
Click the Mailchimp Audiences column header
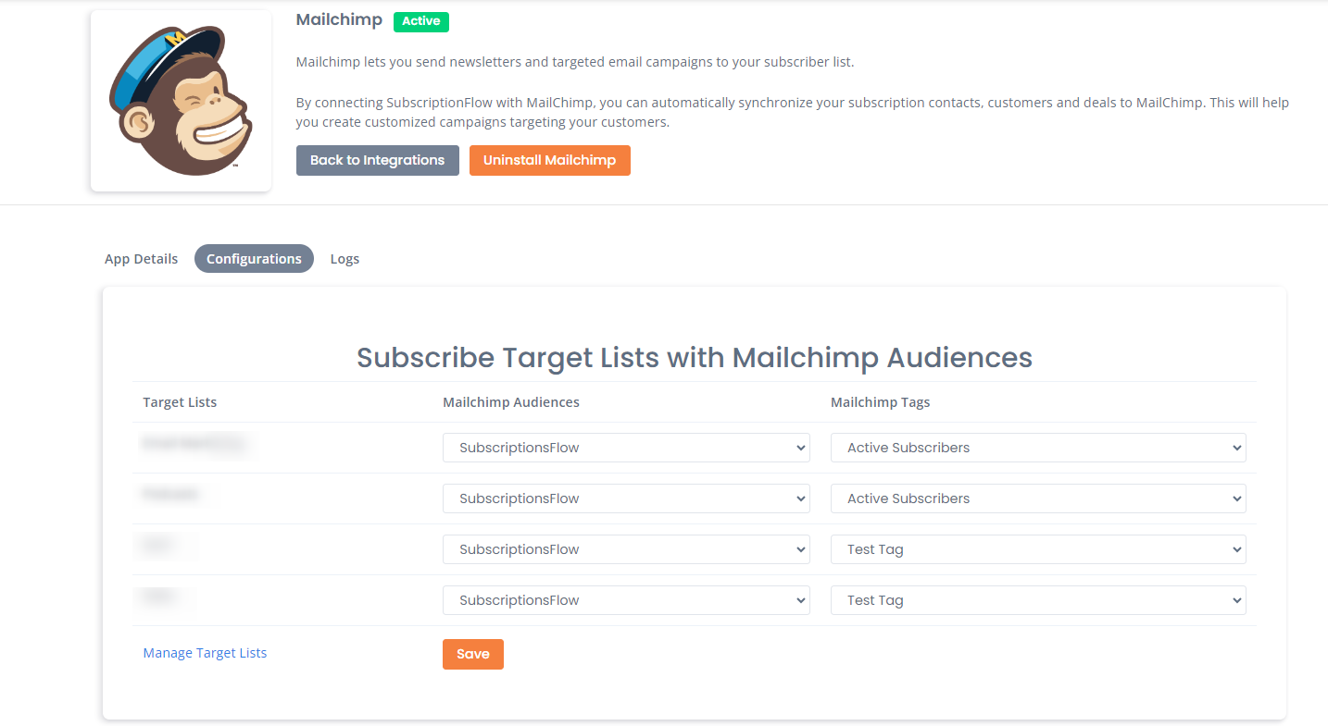pos(511,402)
